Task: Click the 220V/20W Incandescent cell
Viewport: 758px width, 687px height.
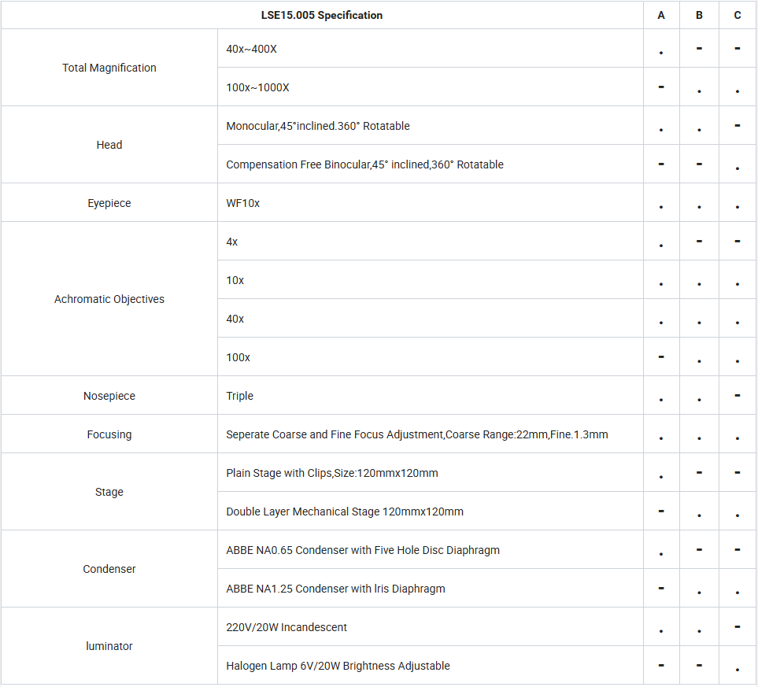Action: coord(431,627)
